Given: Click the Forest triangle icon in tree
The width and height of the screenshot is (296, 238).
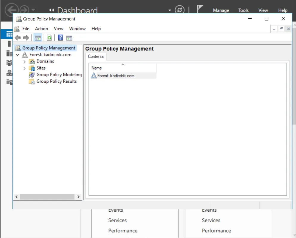Looking at the screenshot, I should tap(25, 55).
